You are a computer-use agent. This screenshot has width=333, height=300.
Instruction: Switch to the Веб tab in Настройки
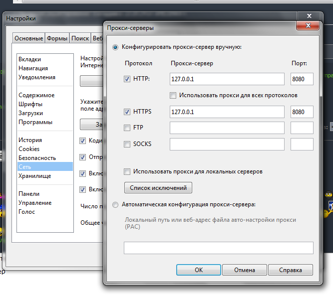pos(97,38)
